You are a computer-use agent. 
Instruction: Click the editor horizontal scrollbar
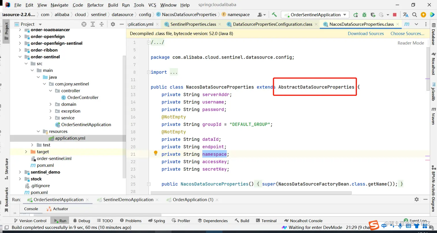pyautogui.click(x=251, y=193)
